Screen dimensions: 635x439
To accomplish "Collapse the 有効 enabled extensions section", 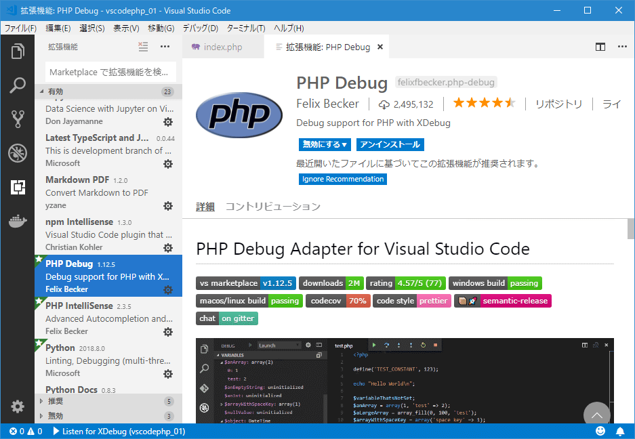I will [108, 91].
